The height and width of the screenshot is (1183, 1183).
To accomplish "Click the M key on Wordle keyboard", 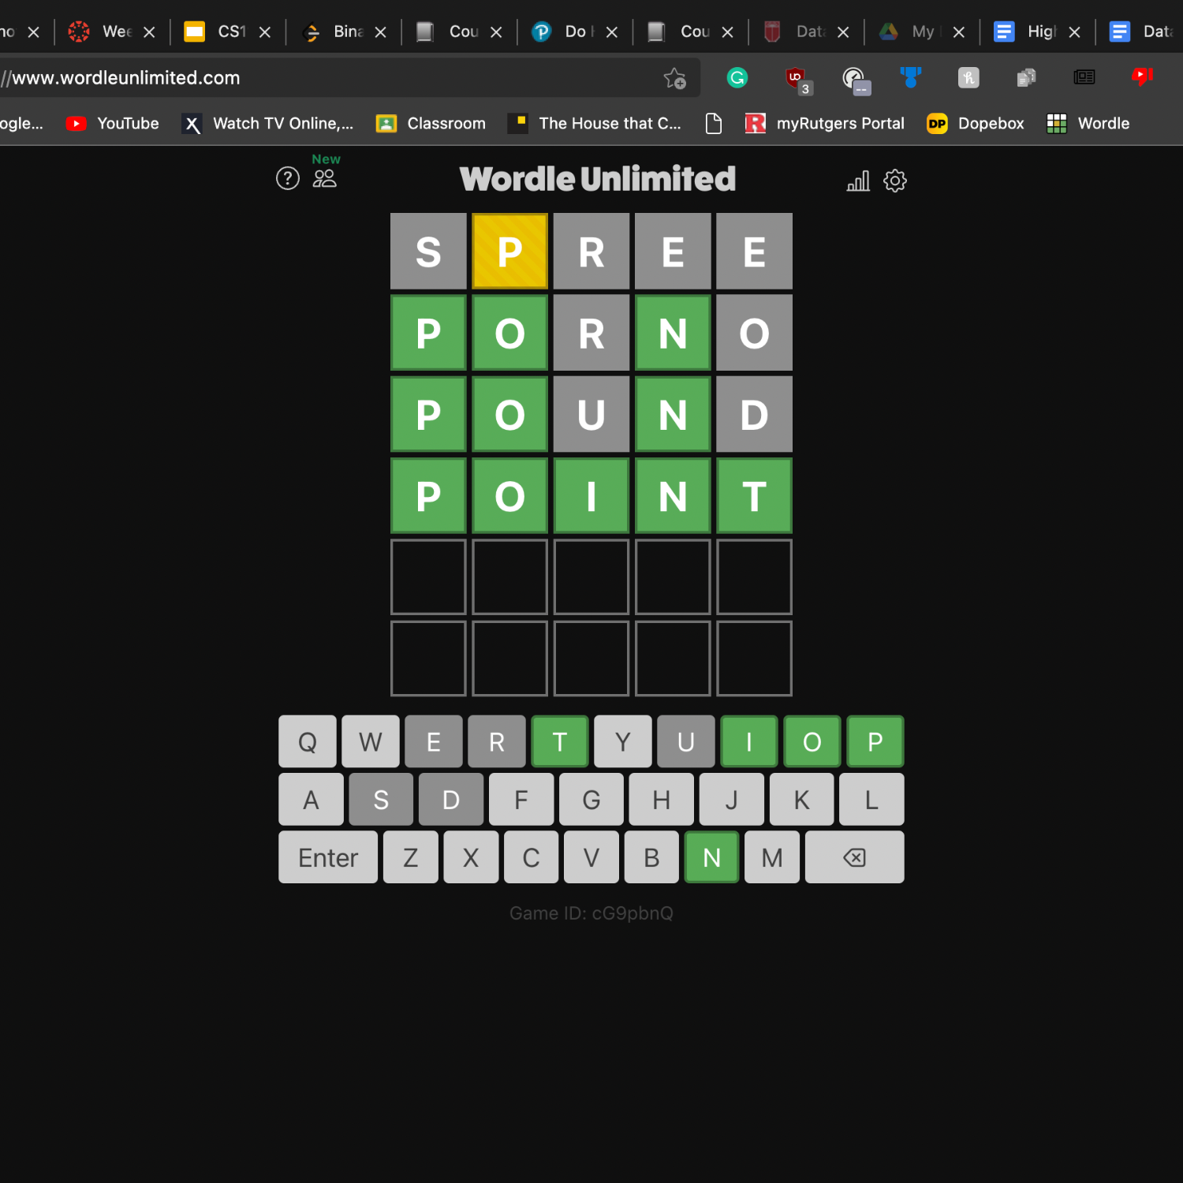I will 772,857.
